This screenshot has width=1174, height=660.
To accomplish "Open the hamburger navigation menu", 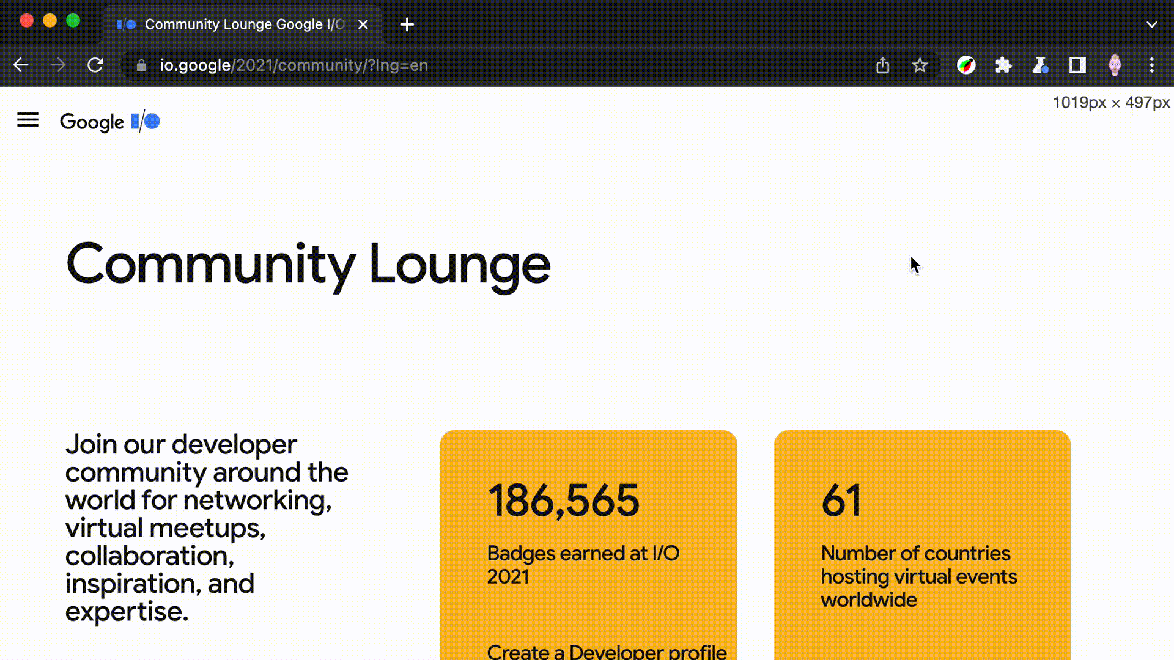I will [x=28, y=120].
